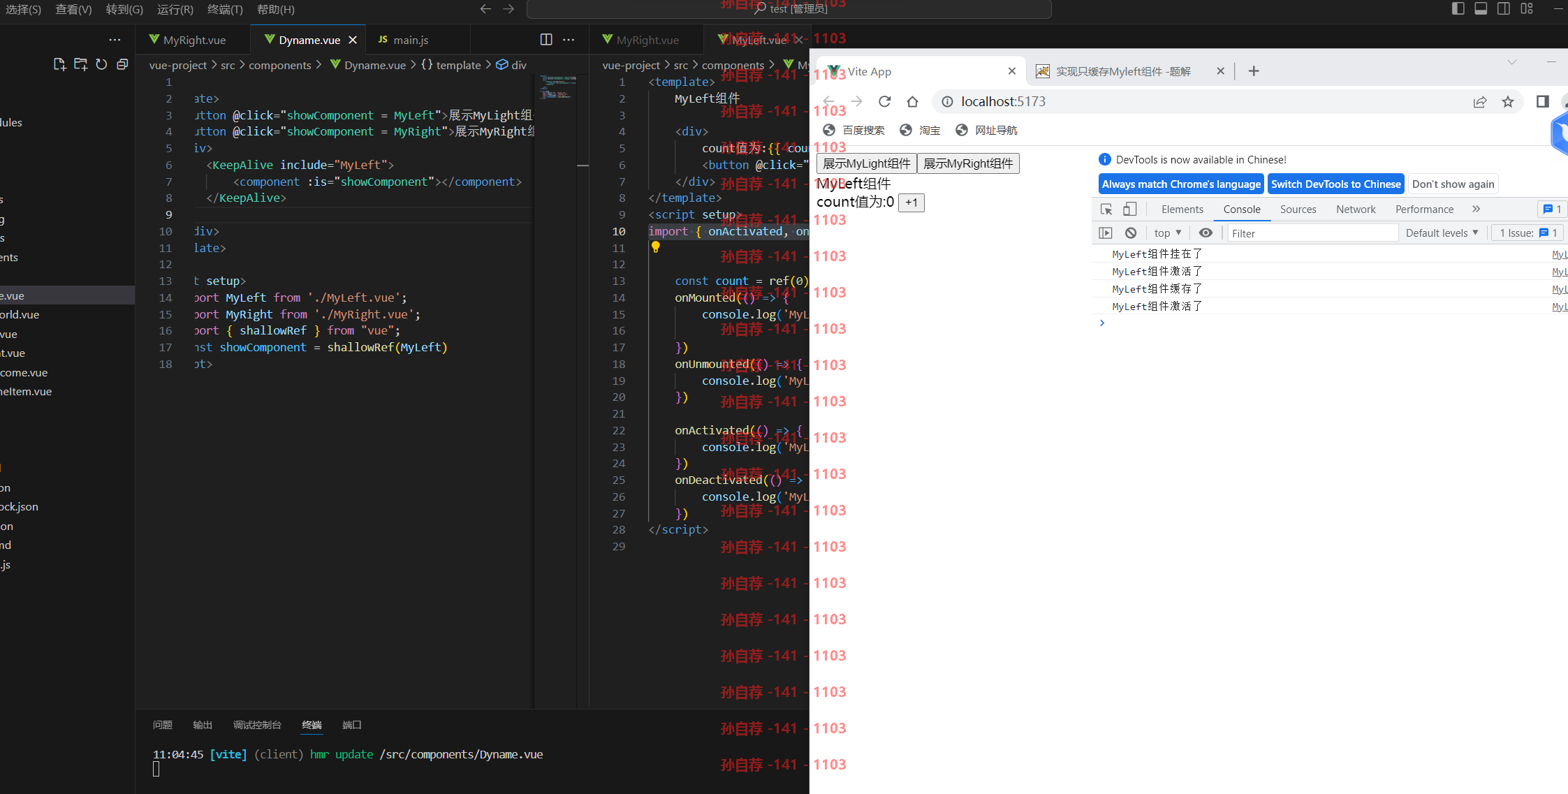Select the DevTools inspect element tool
The image size is (1568, 794).
(1106, 209)
